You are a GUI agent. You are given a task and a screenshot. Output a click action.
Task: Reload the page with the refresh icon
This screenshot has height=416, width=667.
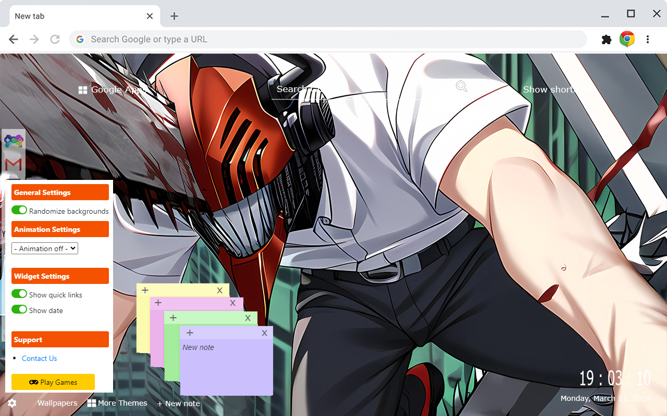[x=55, y=39]
